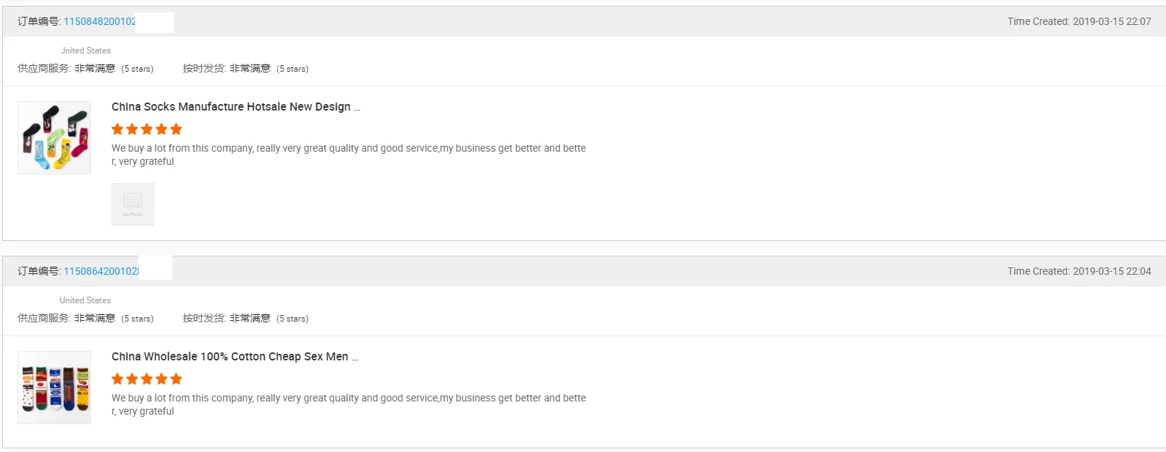View the packaged cotton socks product thumbnail
This screenshot has width=1166, height=452.
click(x=54, y=388)
